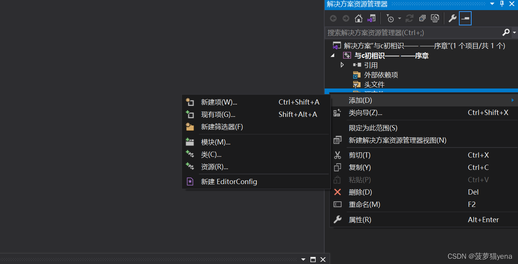Screen dimensions: 518x264
Task: Expand the 引用 node triangle
Action: click(x=342, y=65)
